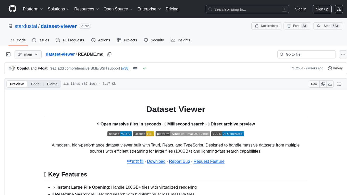
Task: Expand the Open Source menu
Action: point(118,9)
